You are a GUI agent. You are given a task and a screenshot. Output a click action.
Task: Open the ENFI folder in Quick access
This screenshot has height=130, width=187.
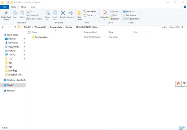(11, 71)
